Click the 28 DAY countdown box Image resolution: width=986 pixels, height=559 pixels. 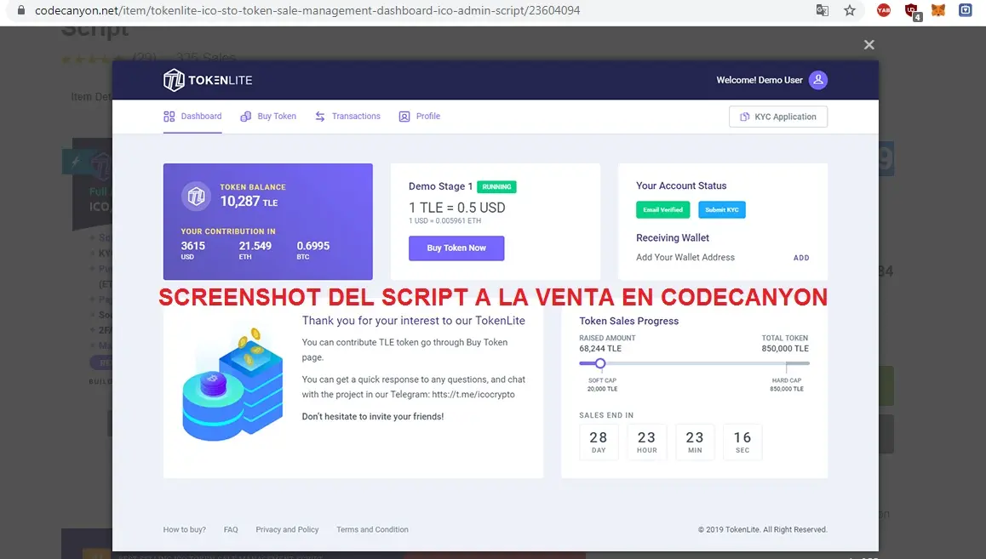click(599, 442)
